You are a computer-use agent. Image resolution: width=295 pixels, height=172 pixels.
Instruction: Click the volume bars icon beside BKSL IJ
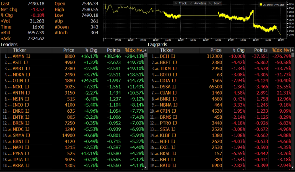pyautogui.click(x=157, y=154)
